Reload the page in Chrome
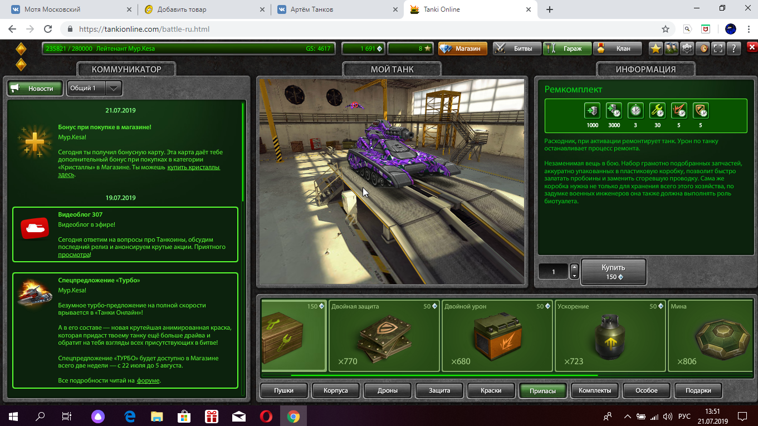The width and height of the screenshot is (758, 426). point(48,29)
